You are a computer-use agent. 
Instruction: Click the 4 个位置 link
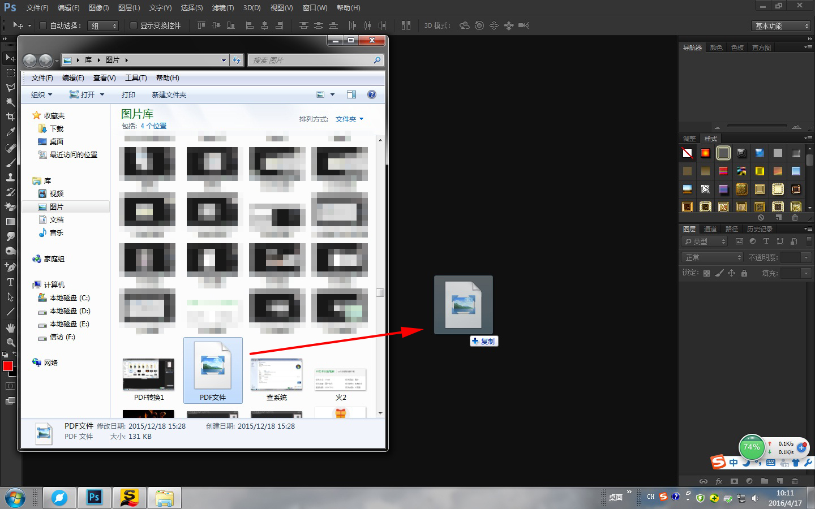point(153,126)
